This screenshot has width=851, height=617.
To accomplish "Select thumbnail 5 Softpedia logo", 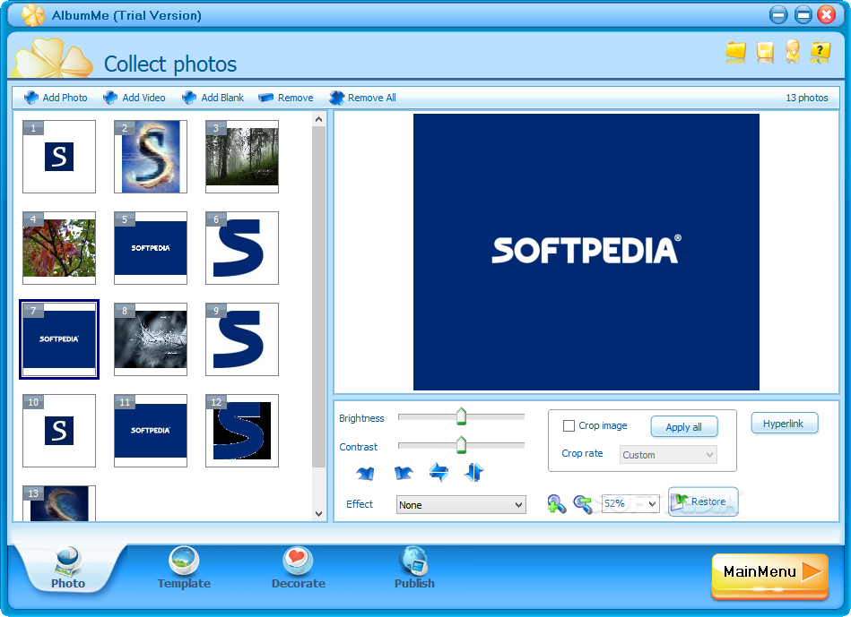I will tap(151, 248).
